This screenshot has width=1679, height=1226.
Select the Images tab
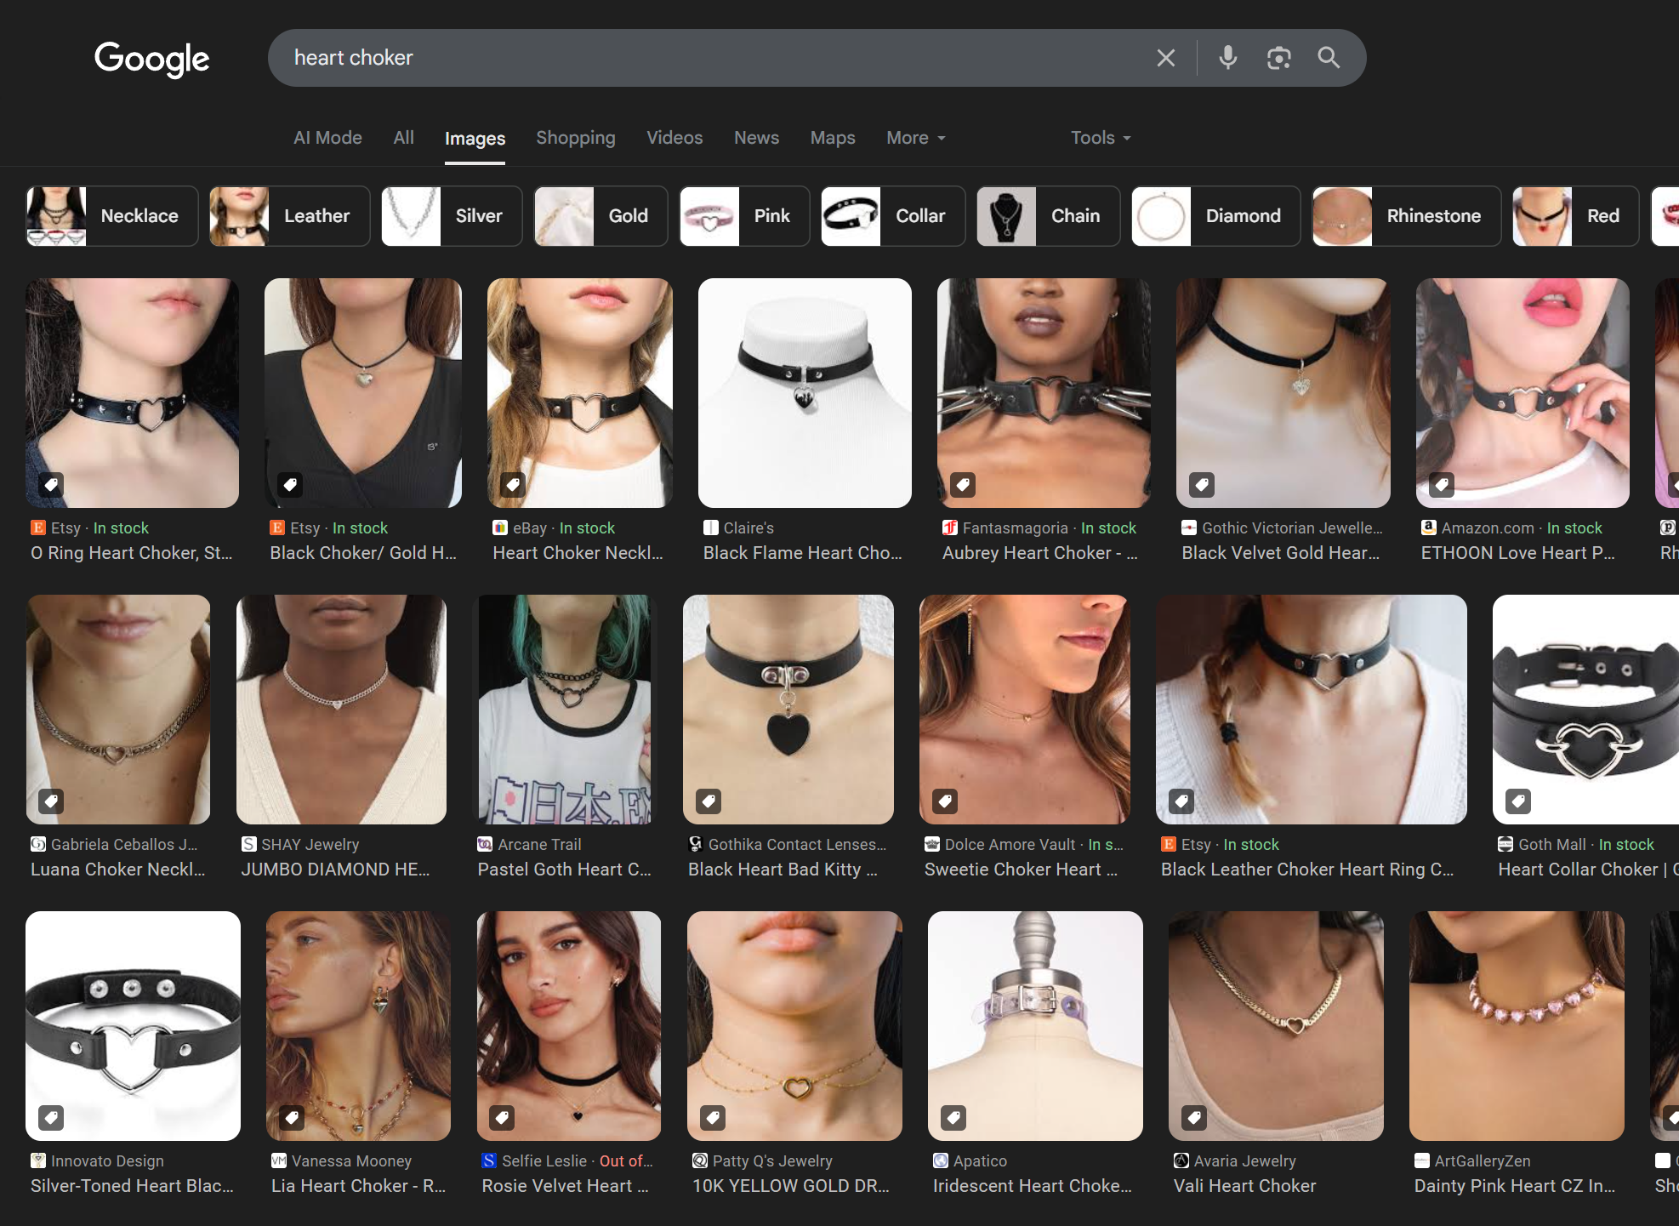pyautogui.click(x=475, y=139)
